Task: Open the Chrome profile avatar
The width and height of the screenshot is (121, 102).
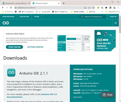Action: (114, 8)
